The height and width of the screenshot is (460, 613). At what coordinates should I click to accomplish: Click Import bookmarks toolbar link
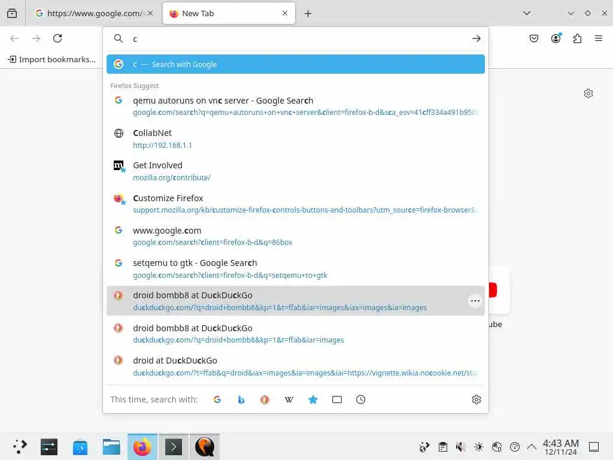[52, 59]
